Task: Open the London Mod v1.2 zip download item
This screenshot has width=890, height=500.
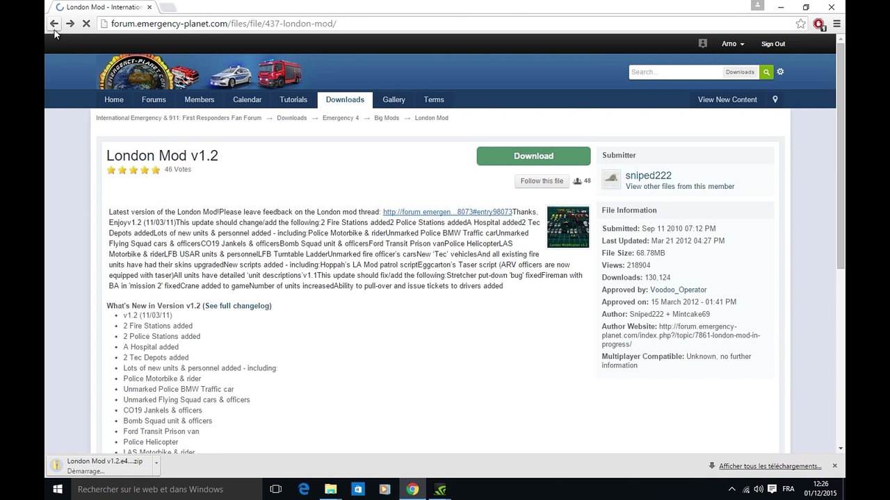Action: pos(101,465)
